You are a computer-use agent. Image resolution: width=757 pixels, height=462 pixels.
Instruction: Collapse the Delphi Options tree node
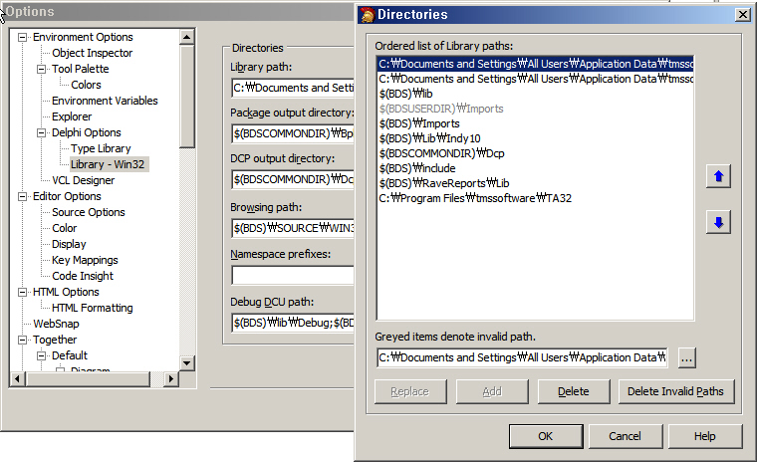(42, 132)
